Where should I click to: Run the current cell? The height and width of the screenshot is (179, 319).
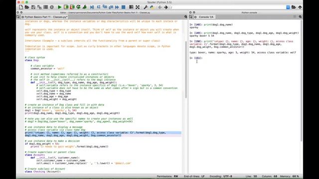[66, 7]
